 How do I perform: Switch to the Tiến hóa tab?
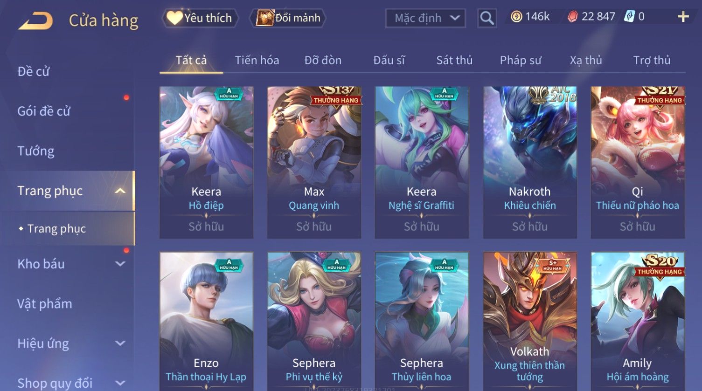point(257,60)
